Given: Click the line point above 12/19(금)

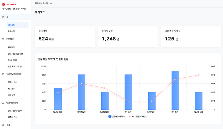Looking at the screenshot, I should [x=198, y=75].
